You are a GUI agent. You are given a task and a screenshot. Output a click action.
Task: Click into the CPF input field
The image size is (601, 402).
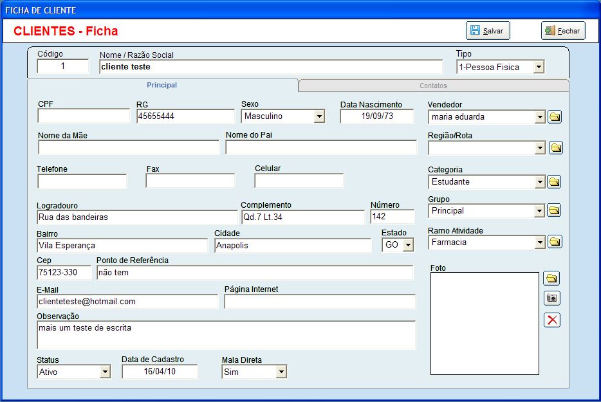click(84, 116)
